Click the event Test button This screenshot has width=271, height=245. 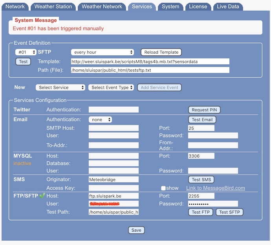point(23,62)
